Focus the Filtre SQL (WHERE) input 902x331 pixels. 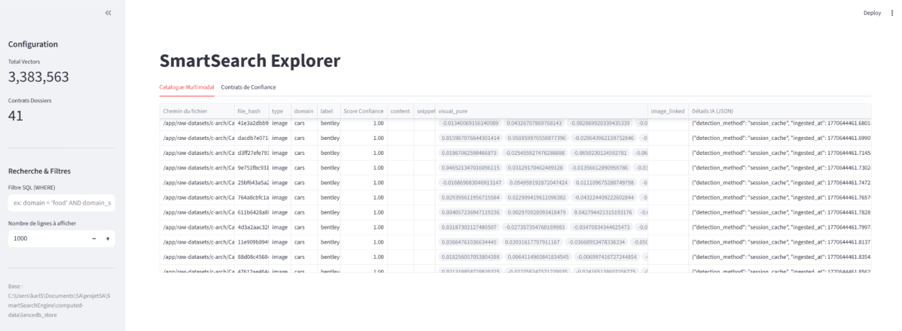click(62, 203)
